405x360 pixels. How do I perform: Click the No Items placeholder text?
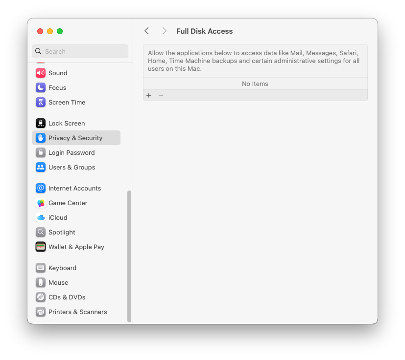tap(255, 84)
